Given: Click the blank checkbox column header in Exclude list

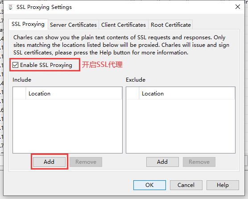Looking at the screenshot, I should click(133, 94).
